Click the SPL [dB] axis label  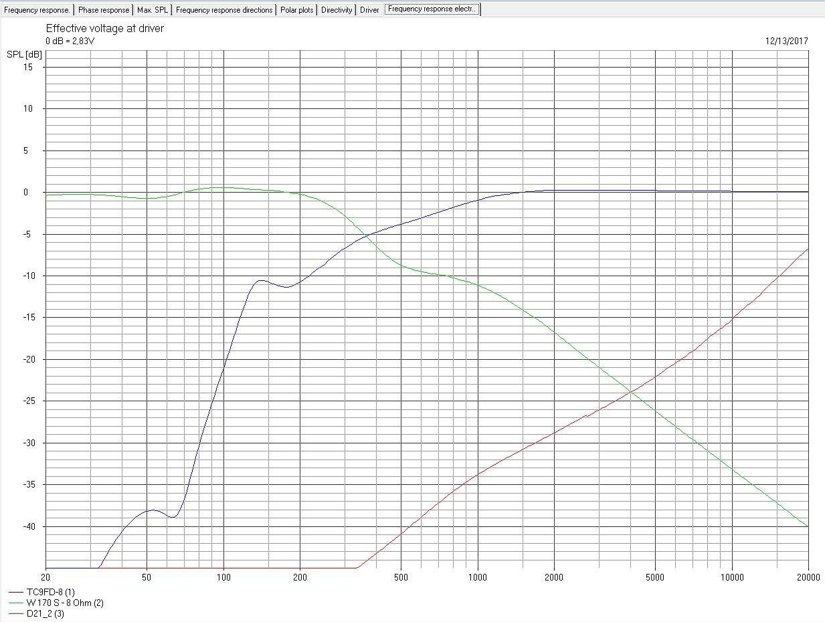(x=24, y=54)
